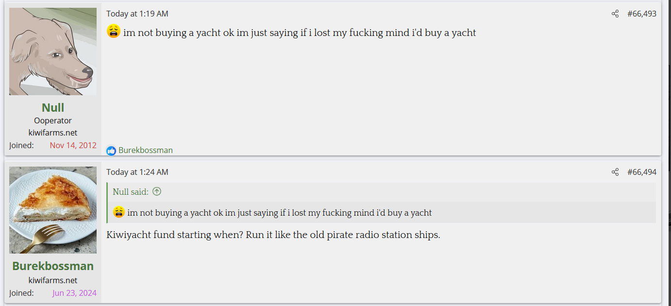This screenshot has height=306, width=671.
Task: Click share icon on post #66,493
Action: (x=615, y=14)
